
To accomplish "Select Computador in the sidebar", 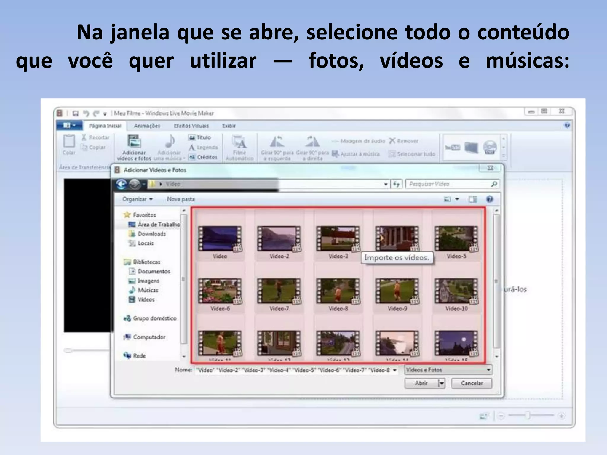I will point(145,337).
